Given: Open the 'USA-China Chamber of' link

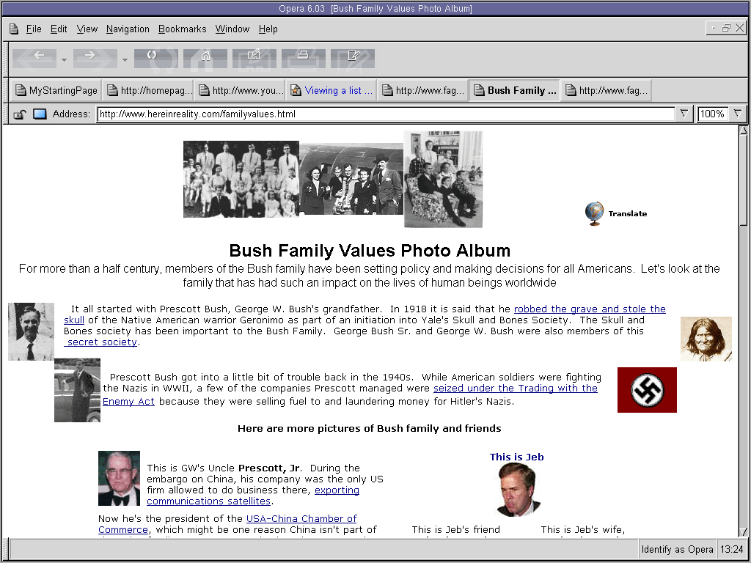Looking at the screenshot, I should (301, 518).
